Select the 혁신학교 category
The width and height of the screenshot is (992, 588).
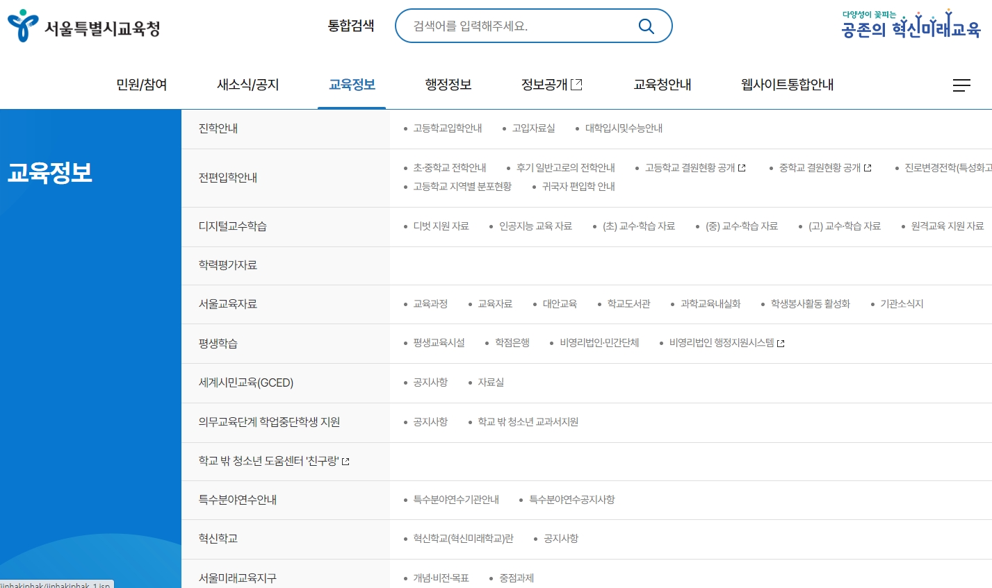click(218, 539)
